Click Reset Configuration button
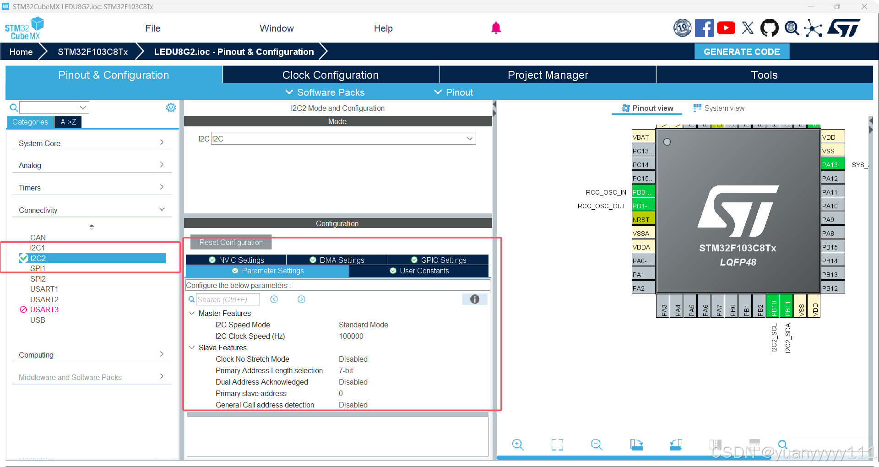Image resolution: width=879 pixels, height=467 pixels. click(x=231, y=243)
